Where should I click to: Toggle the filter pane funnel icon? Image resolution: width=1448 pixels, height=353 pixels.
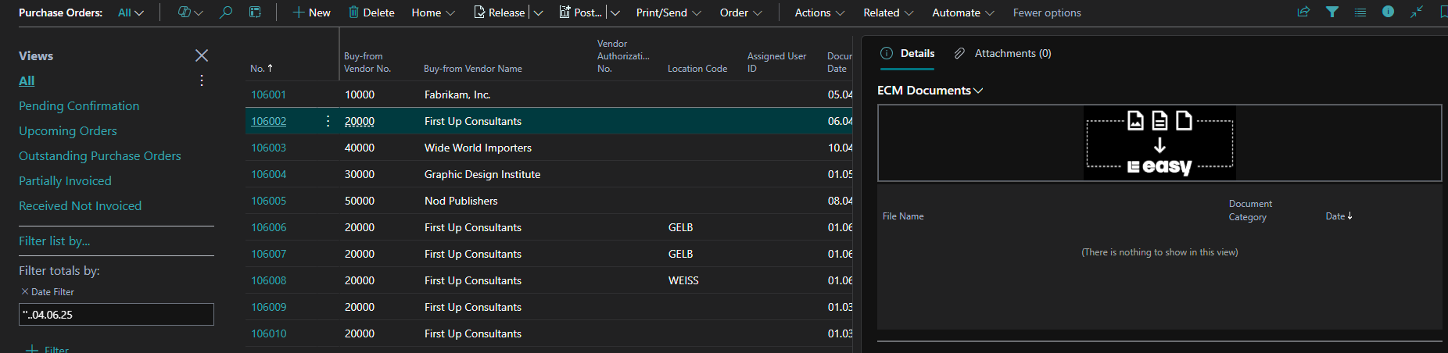click(1332, 12)
